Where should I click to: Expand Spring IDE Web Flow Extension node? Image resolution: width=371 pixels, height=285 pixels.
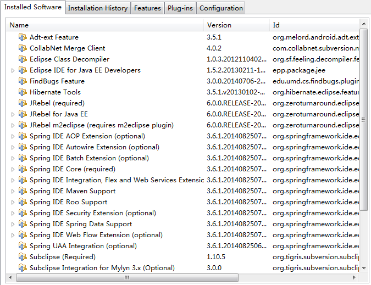click(x=13, y=235)
